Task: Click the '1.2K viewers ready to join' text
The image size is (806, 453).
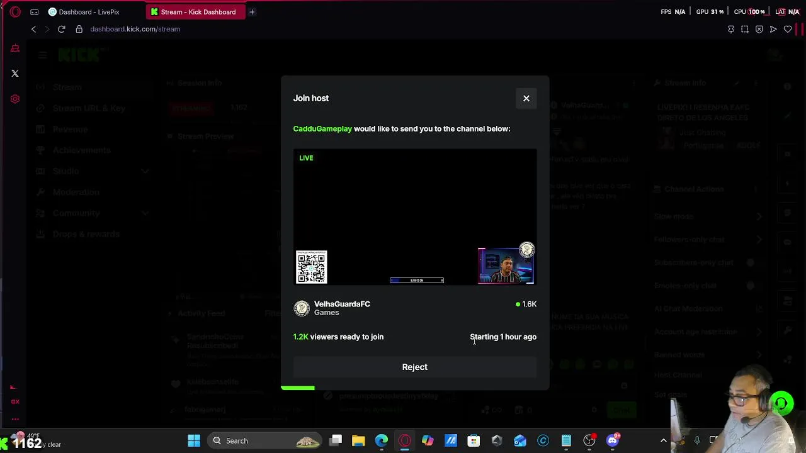Action: tap(338, 337)
